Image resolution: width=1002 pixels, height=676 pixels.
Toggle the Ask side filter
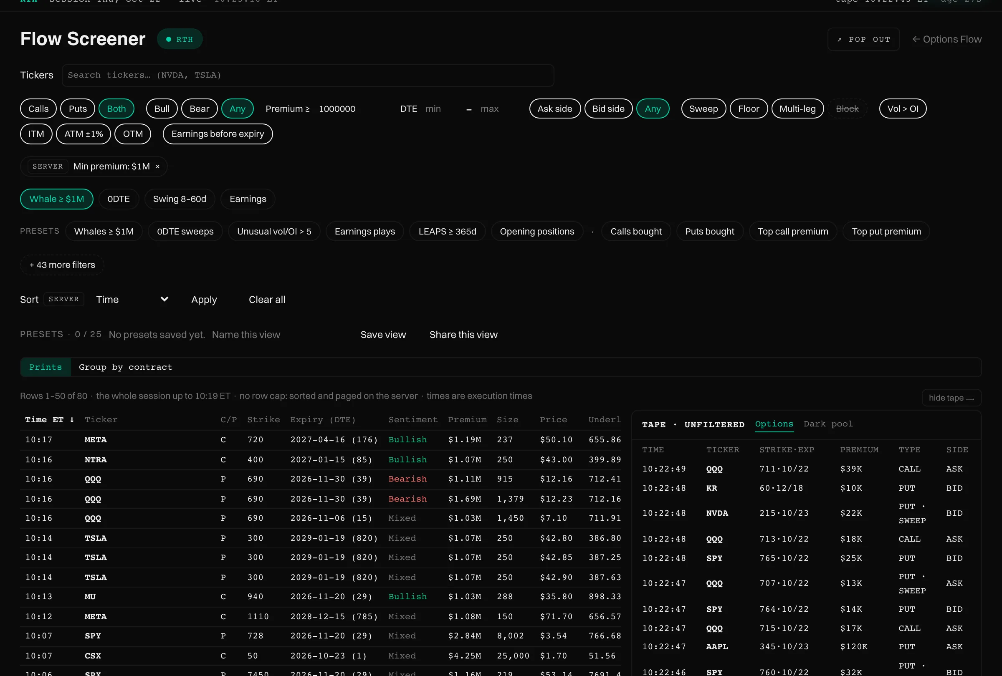click(x=555, y=108)
